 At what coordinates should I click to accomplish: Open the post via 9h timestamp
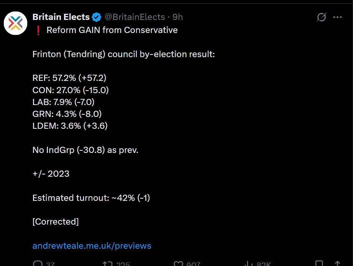tap(177, 17)
